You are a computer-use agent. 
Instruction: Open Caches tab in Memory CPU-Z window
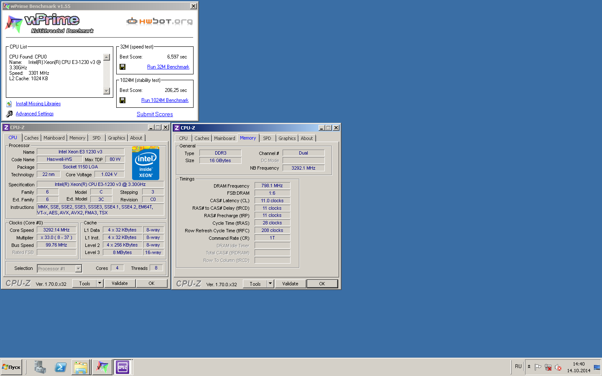[x=202, y=138]
